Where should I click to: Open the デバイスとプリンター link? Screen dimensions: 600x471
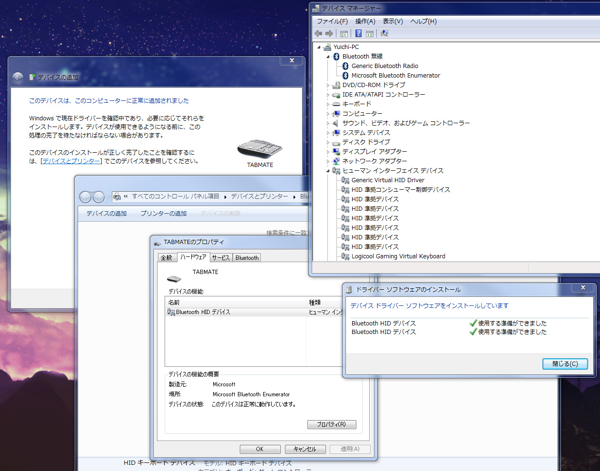pos(71,161)
